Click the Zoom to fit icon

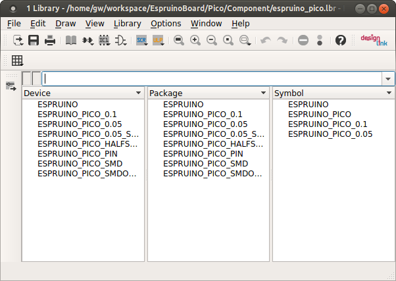point(179,40)
